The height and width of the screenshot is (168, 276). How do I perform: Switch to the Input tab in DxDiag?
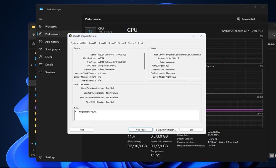(x=140, y=43)
